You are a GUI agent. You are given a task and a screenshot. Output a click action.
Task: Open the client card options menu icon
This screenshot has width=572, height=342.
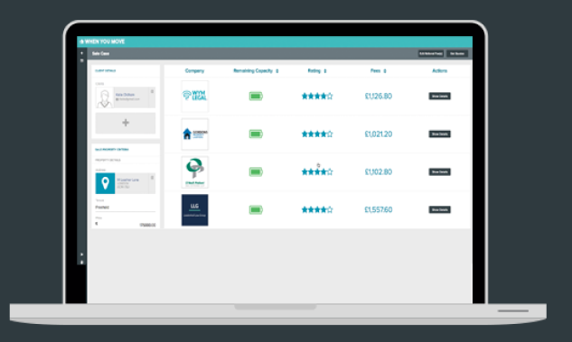152,91
